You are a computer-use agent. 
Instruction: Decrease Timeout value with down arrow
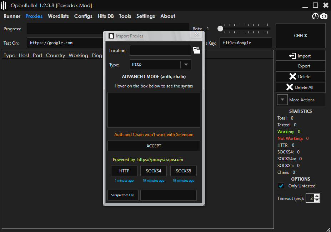coord(317,200)
